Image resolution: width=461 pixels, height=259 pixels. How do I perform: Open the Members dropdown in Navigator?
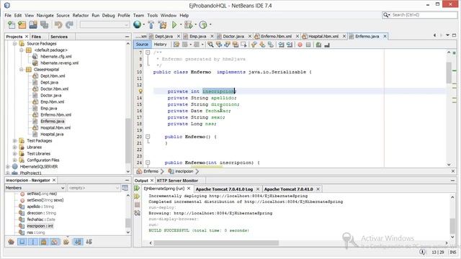[x=35, y=188]
